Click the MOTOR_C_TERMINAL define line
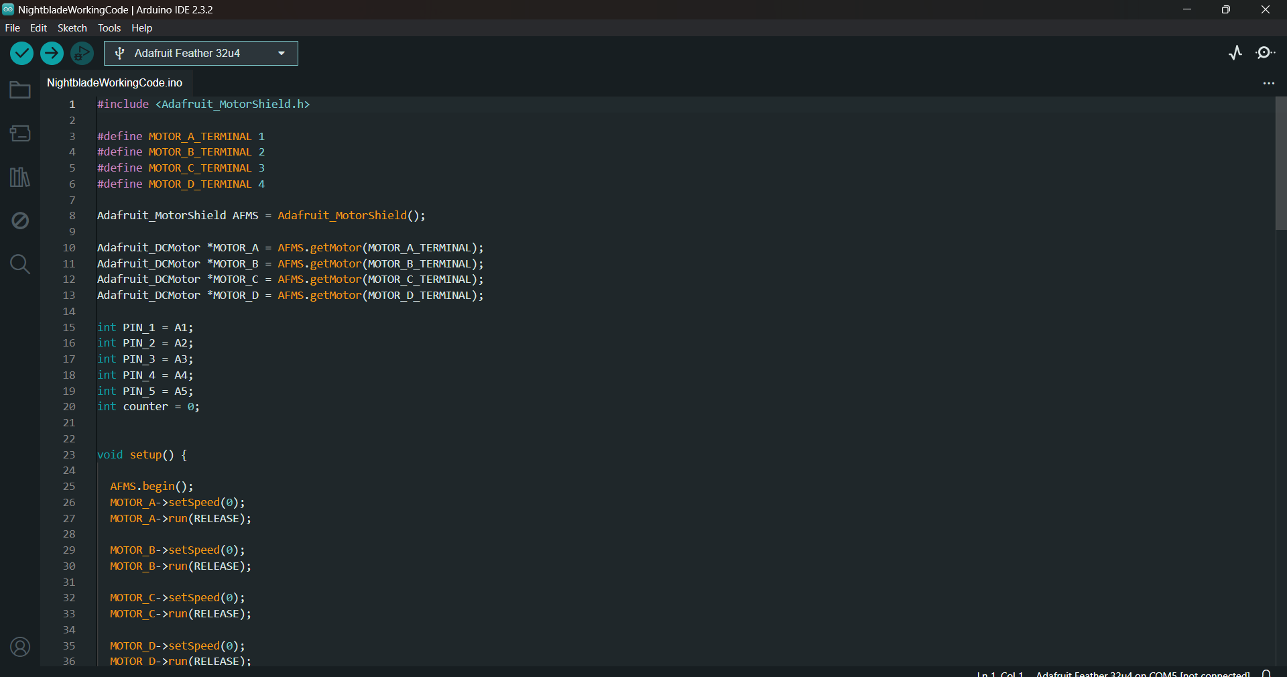Screen dimensions: 1287x677 [x=181, y=168]
